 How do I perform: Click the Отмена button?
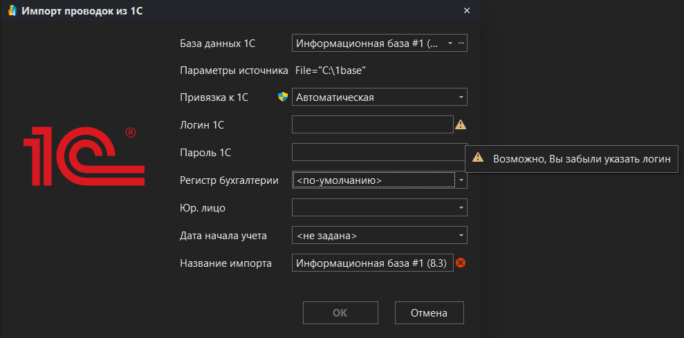click(429, 312)
